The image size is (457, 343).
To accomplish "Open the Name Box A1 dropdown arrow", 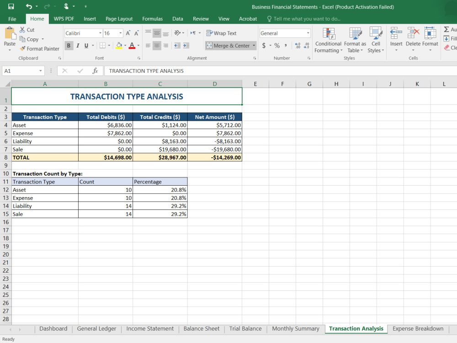I will pyautogui.click(x=41, y=71).
